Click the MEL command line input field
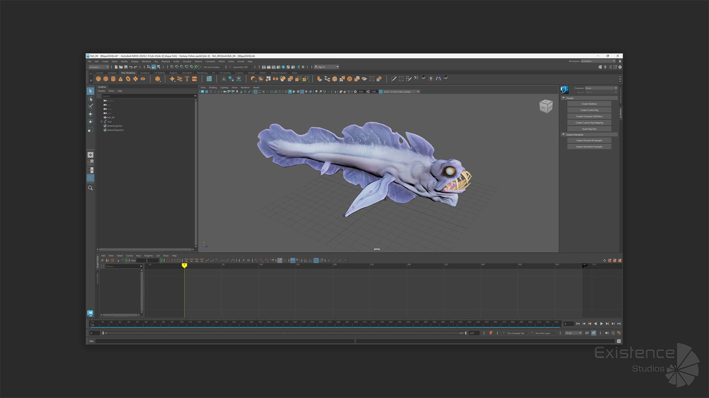 pyautogui.click(x=225, y=341)
